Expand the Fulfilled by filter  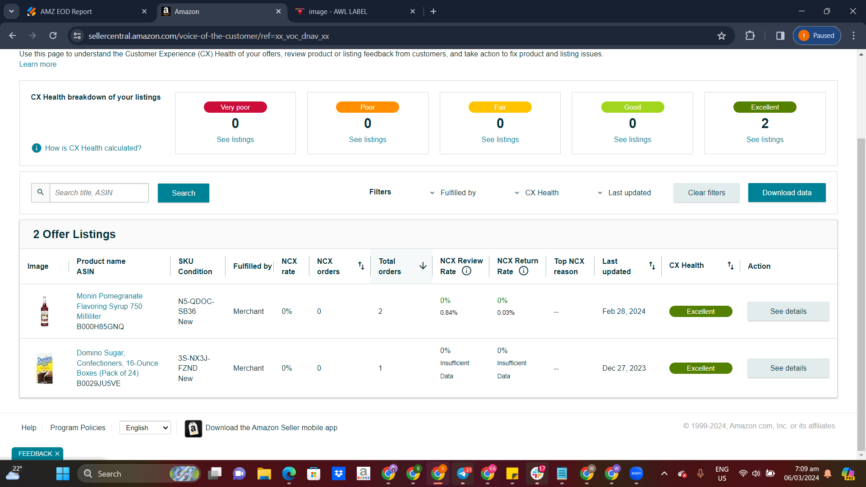pos(452,193)
